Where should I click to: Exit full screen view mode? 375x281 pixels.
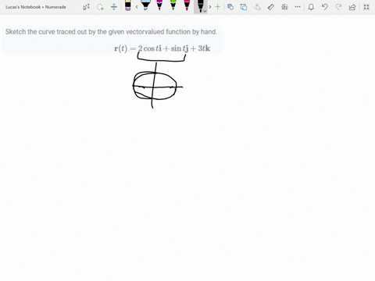366,7
